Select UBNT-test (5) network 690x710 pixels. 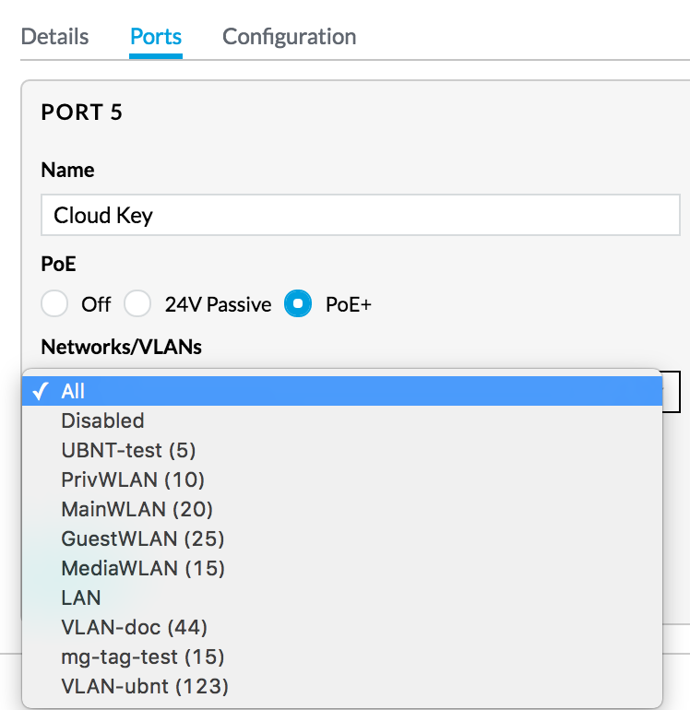[342, 450]
